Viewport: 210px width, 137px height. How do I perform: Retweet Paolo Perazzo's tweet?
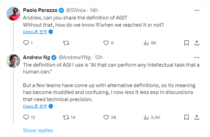(67, 43)
